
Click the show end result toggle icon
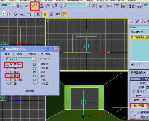[140, 65]
